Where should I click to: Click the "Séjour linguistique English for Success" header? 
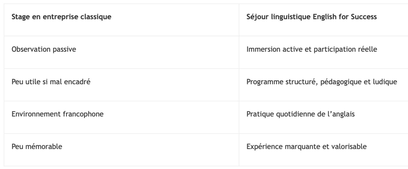311,17
